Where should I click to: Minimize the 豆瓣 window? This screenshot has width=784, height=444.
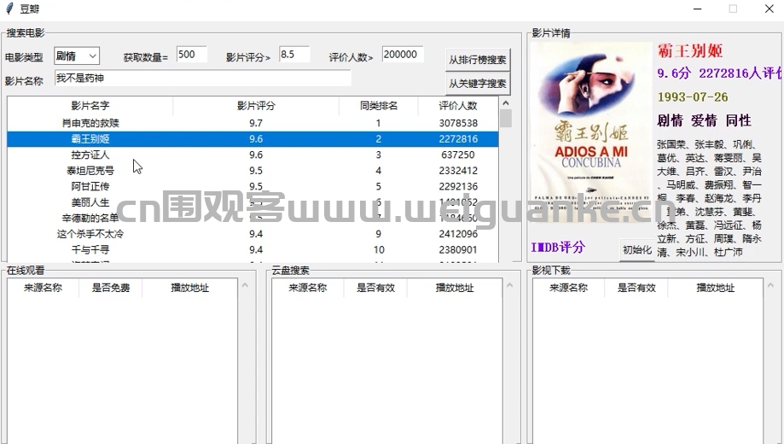(x=698, y=9)
